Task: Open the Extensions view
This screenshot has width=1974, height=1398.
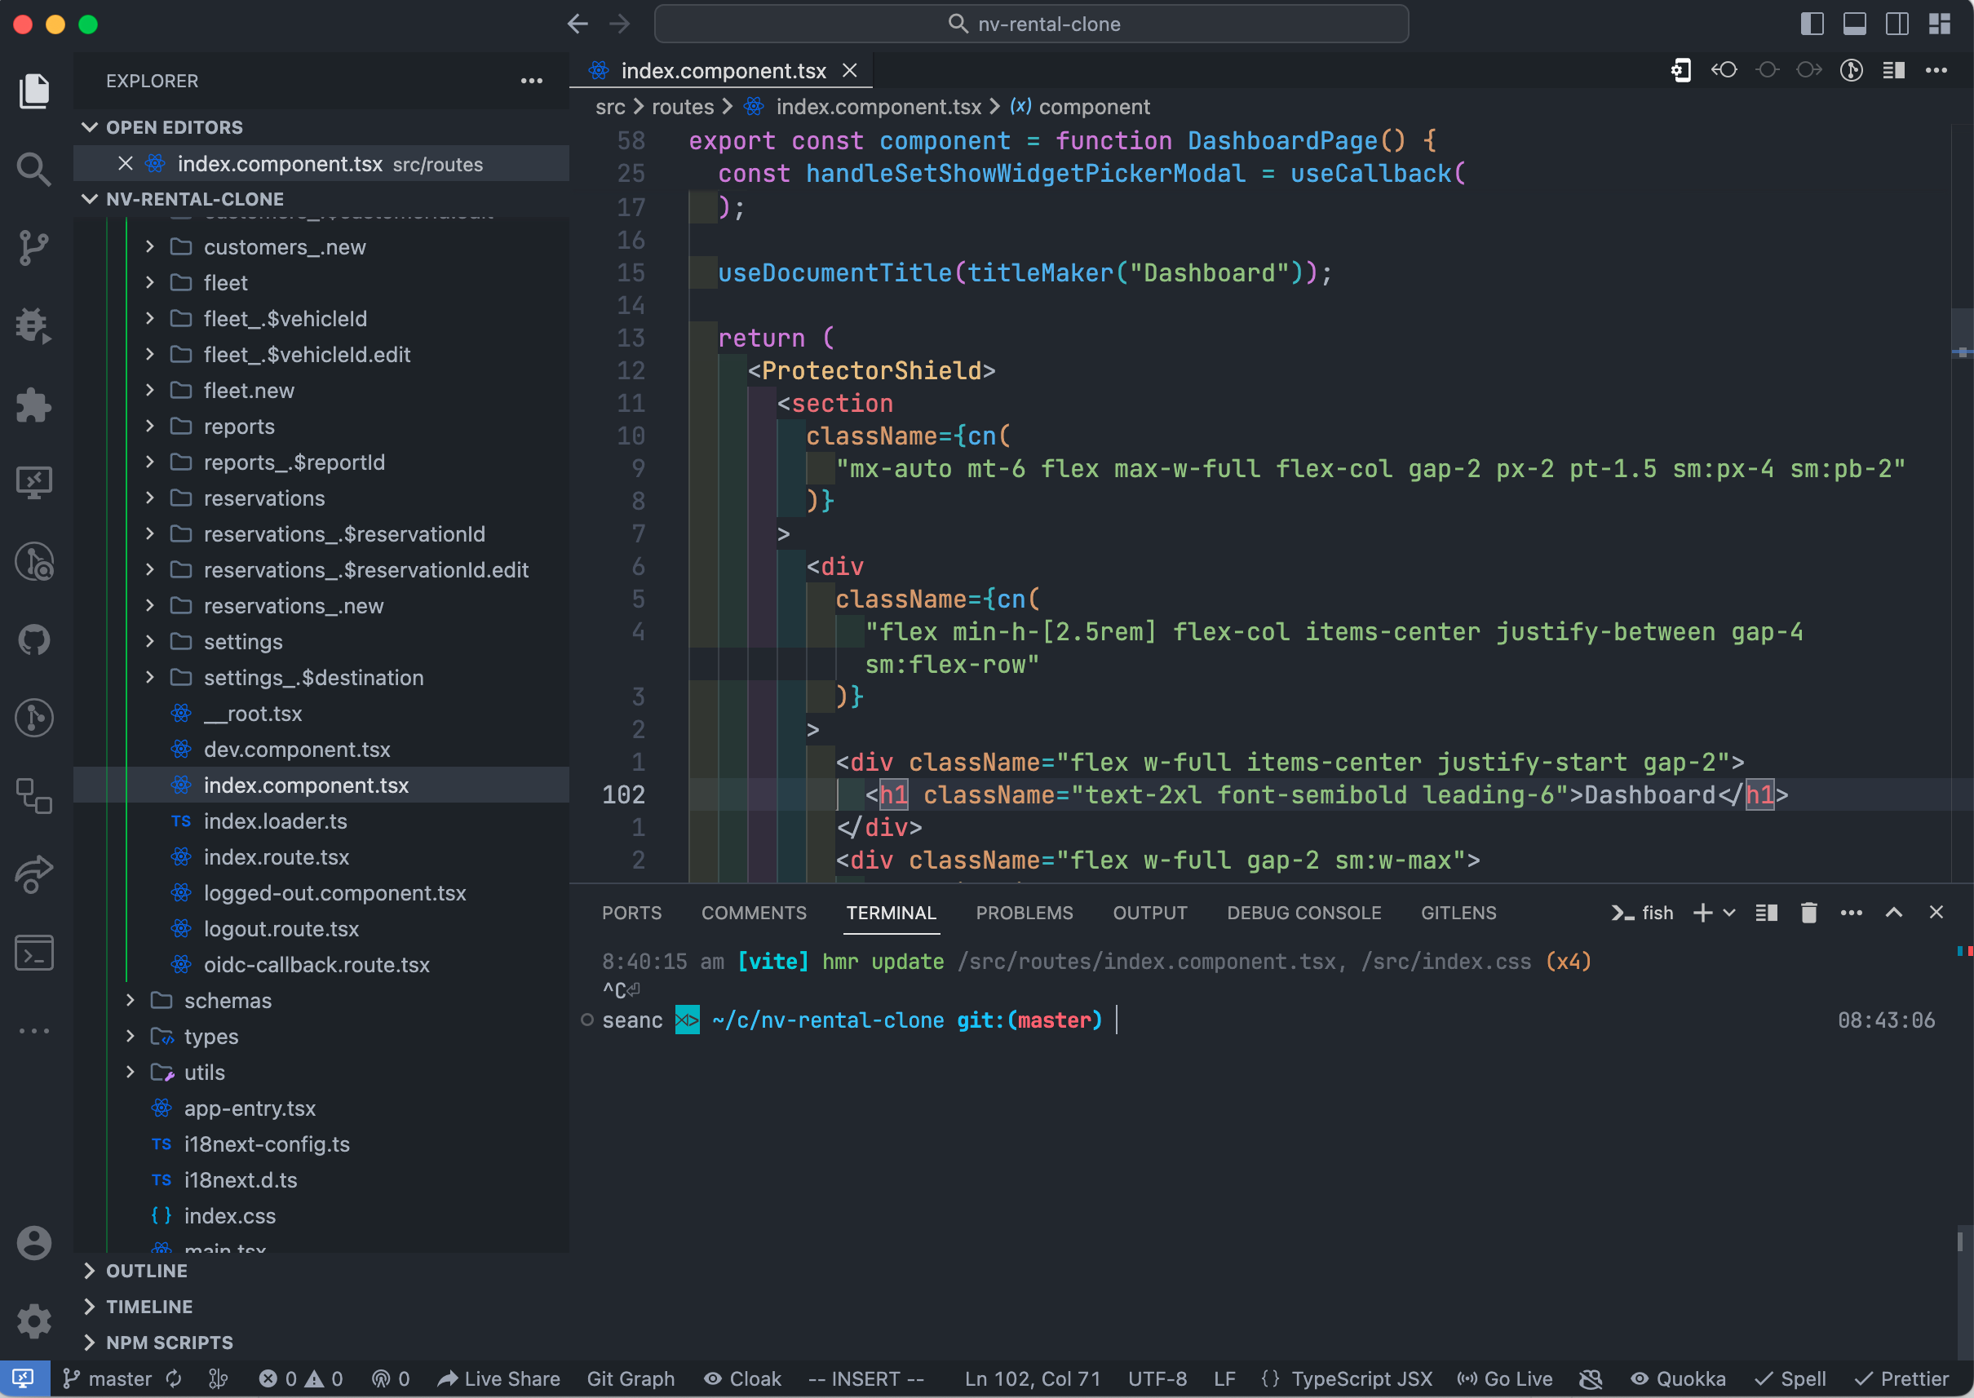Action: tap(33, 405)
